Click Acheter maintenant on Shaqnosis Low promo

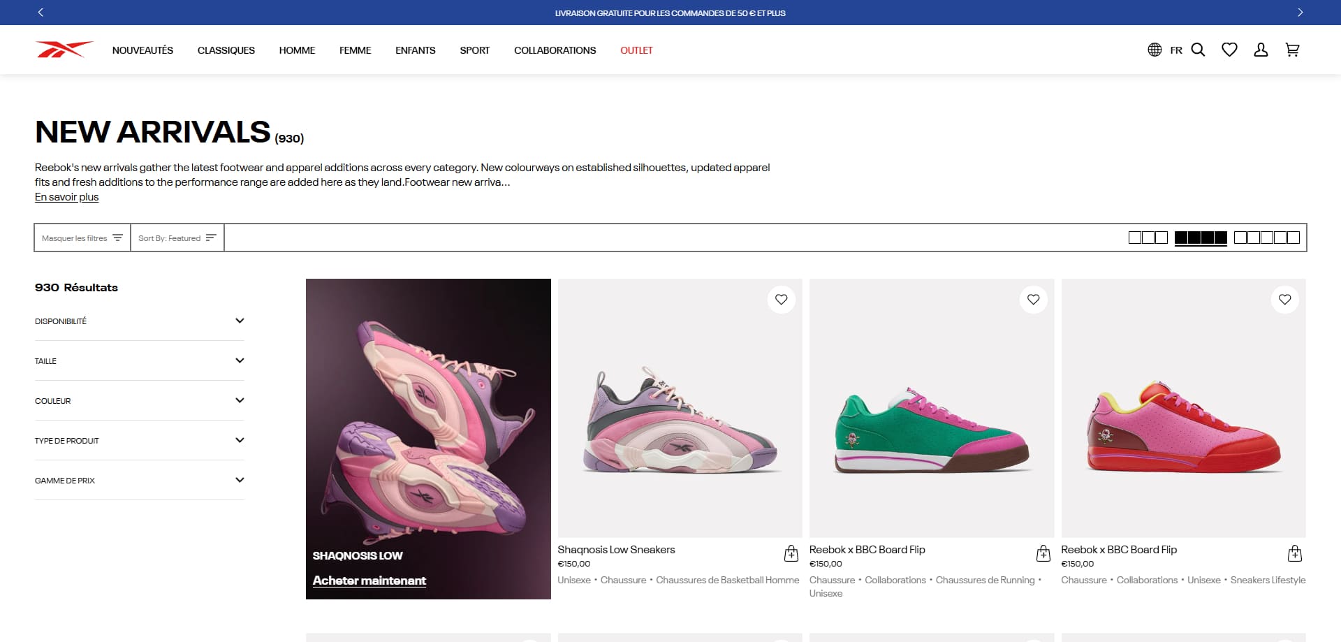click(x=369, y=581)
